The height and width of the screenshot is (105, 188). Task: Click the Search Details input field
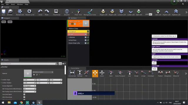(29, 64)
